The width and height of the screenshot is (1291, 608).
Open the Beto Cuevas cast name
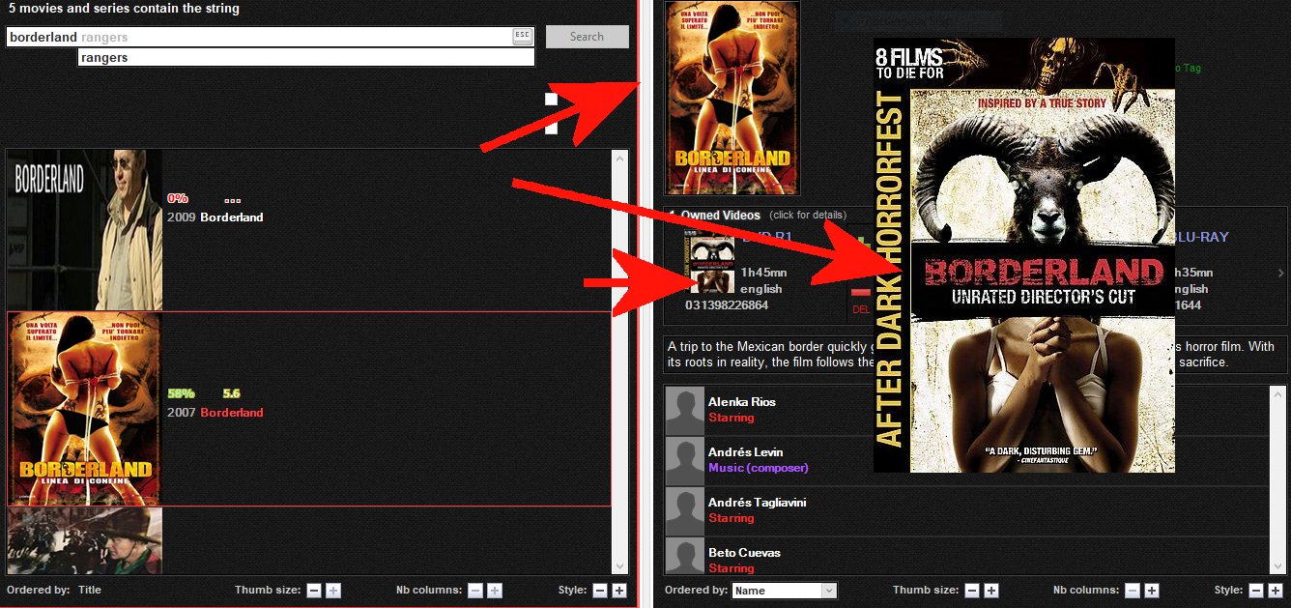click(x=745, y=553)
